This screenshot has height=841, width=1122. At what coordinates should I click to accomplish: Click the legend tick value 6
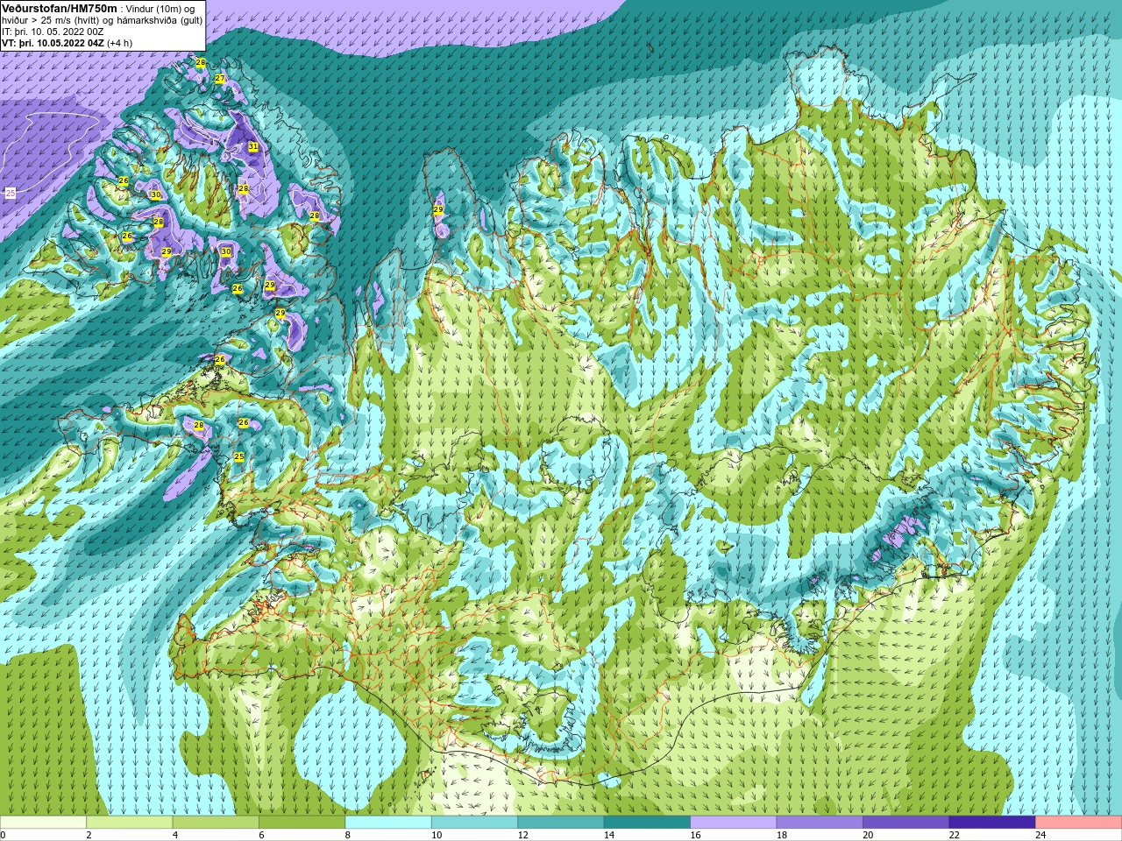pyautogui.click(x=260, y=835)
